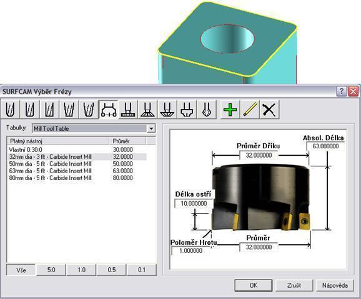
Task: Select the T-slot cutter tool type icon
Action: pos(128,110)
